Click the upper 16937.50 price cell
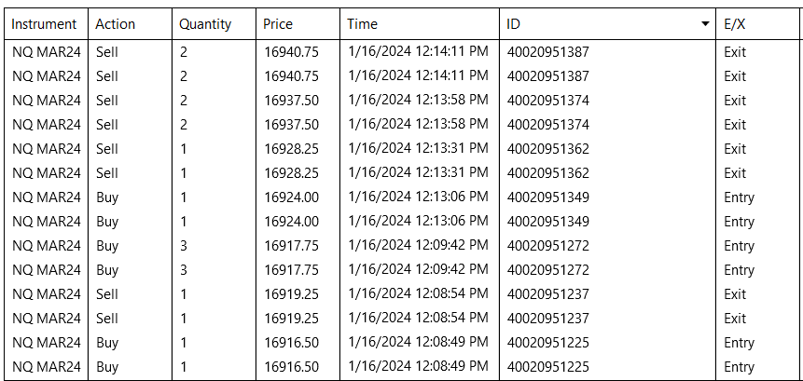This screenshot has width=803, height=381. point(292,101)
